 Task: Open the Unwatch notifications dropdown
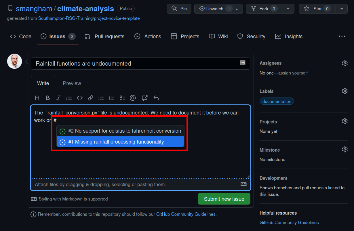(236, 9)
